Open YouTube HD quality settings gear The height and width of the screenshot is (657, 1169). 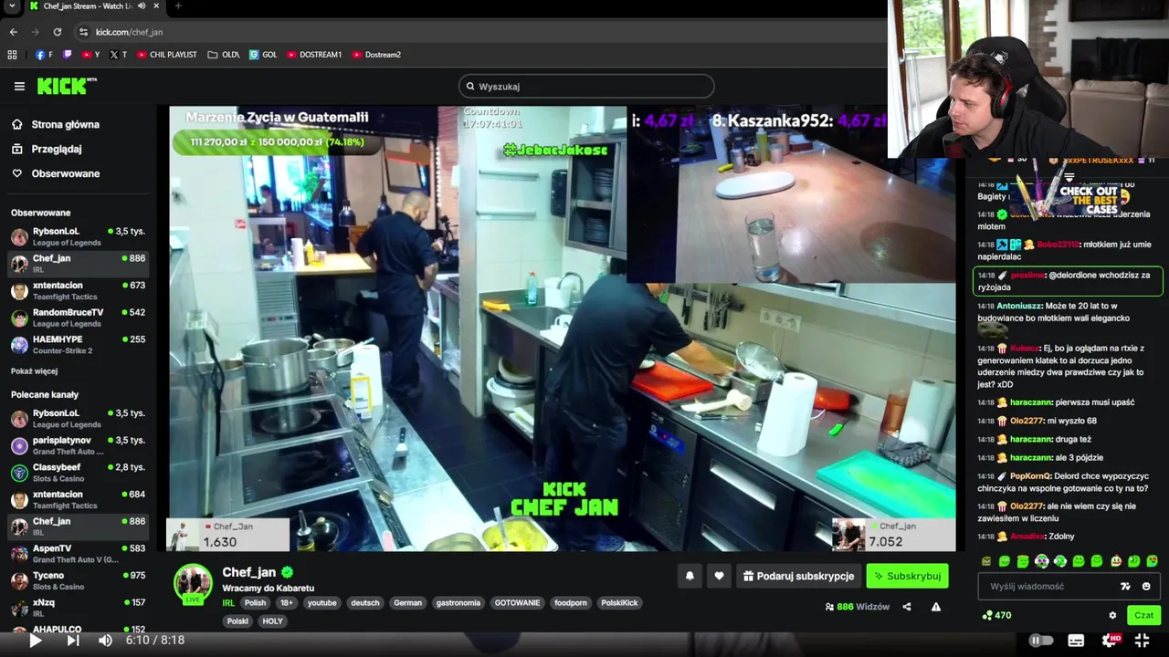click(x=1110, y=641)
